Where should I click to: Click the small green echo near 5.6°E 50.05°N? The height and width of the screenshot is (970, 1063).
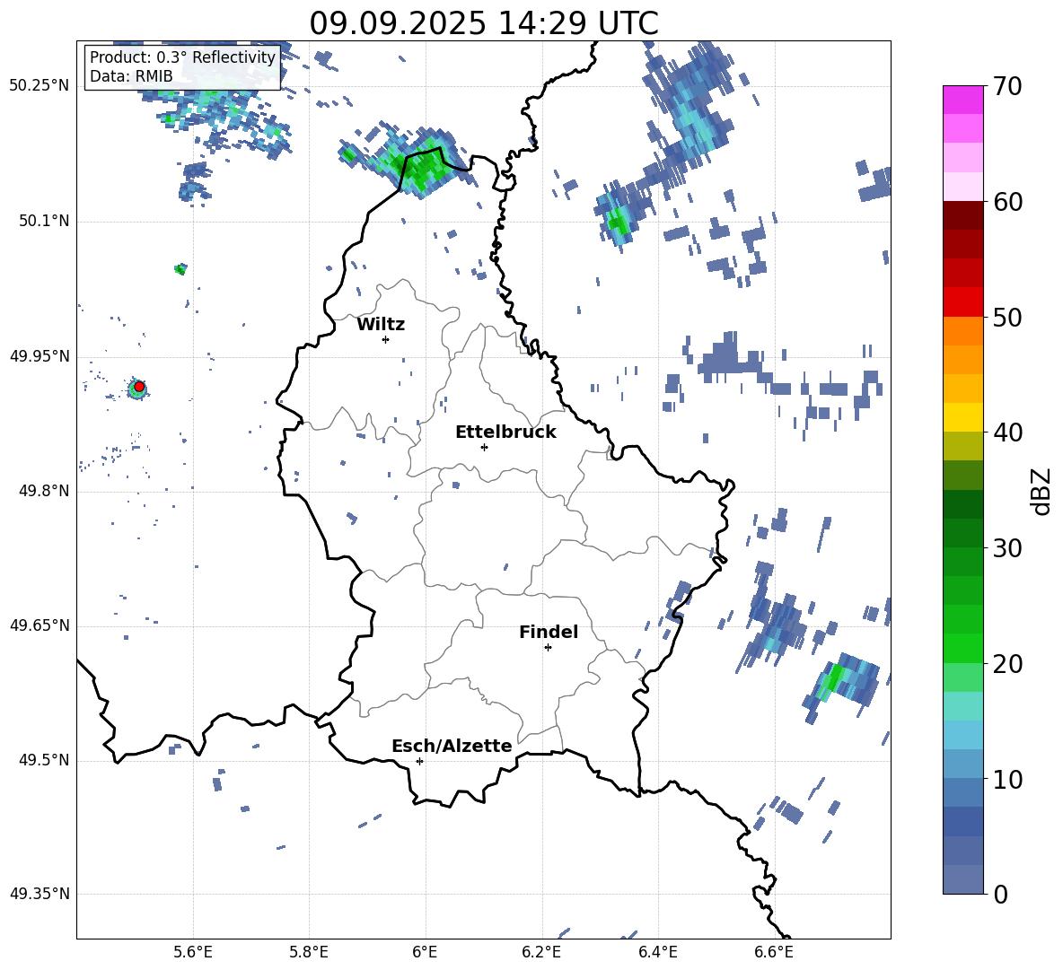click(x=180, y=269)
